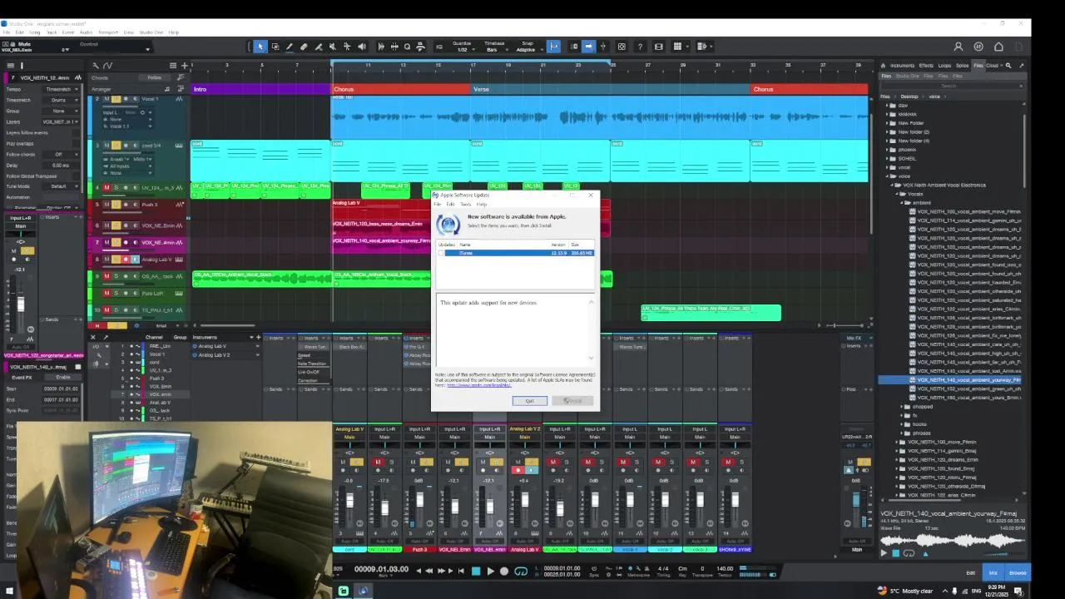Switch to Instruments browser tab
1065x599 pixels.
point(902,65)
